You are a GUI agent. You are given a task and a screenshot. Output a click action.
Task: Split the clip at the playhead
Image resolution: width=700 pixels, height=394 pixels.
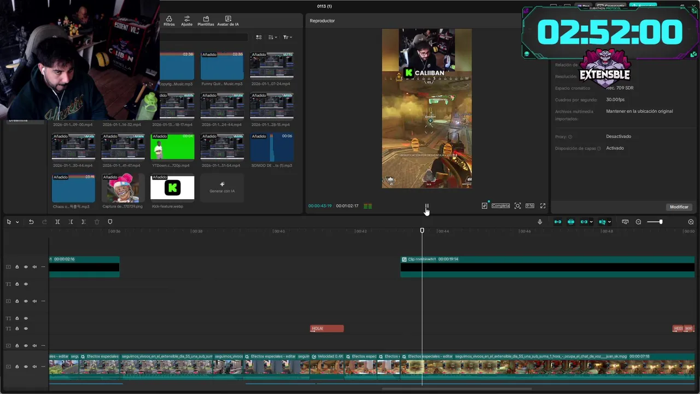pos(57,222)
